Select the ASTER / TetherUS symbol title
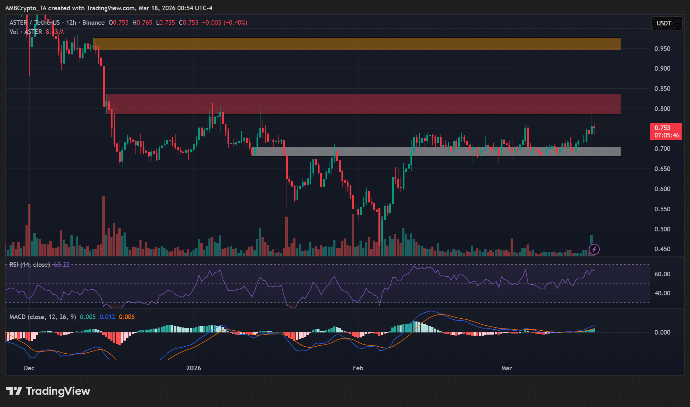 click(x=35, y=23)
